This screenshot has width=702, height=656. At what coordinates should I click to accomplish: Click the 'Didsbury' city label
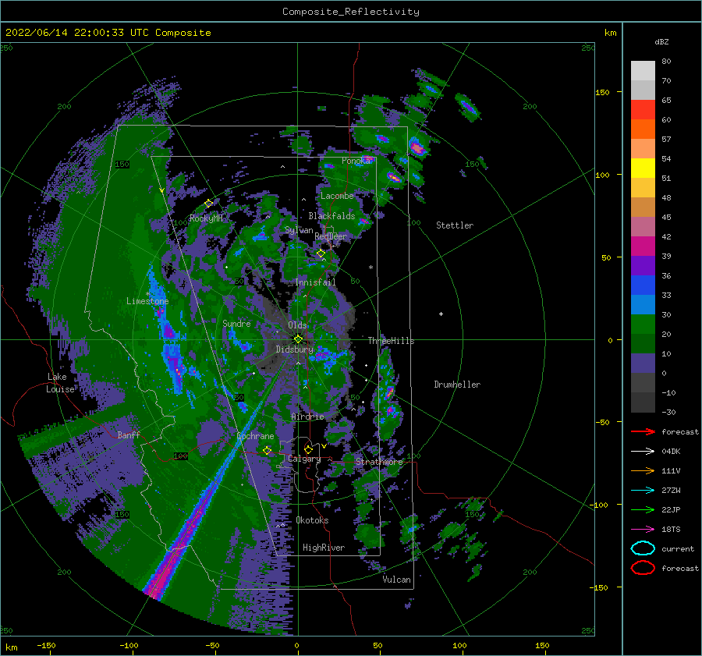[294, 349]
